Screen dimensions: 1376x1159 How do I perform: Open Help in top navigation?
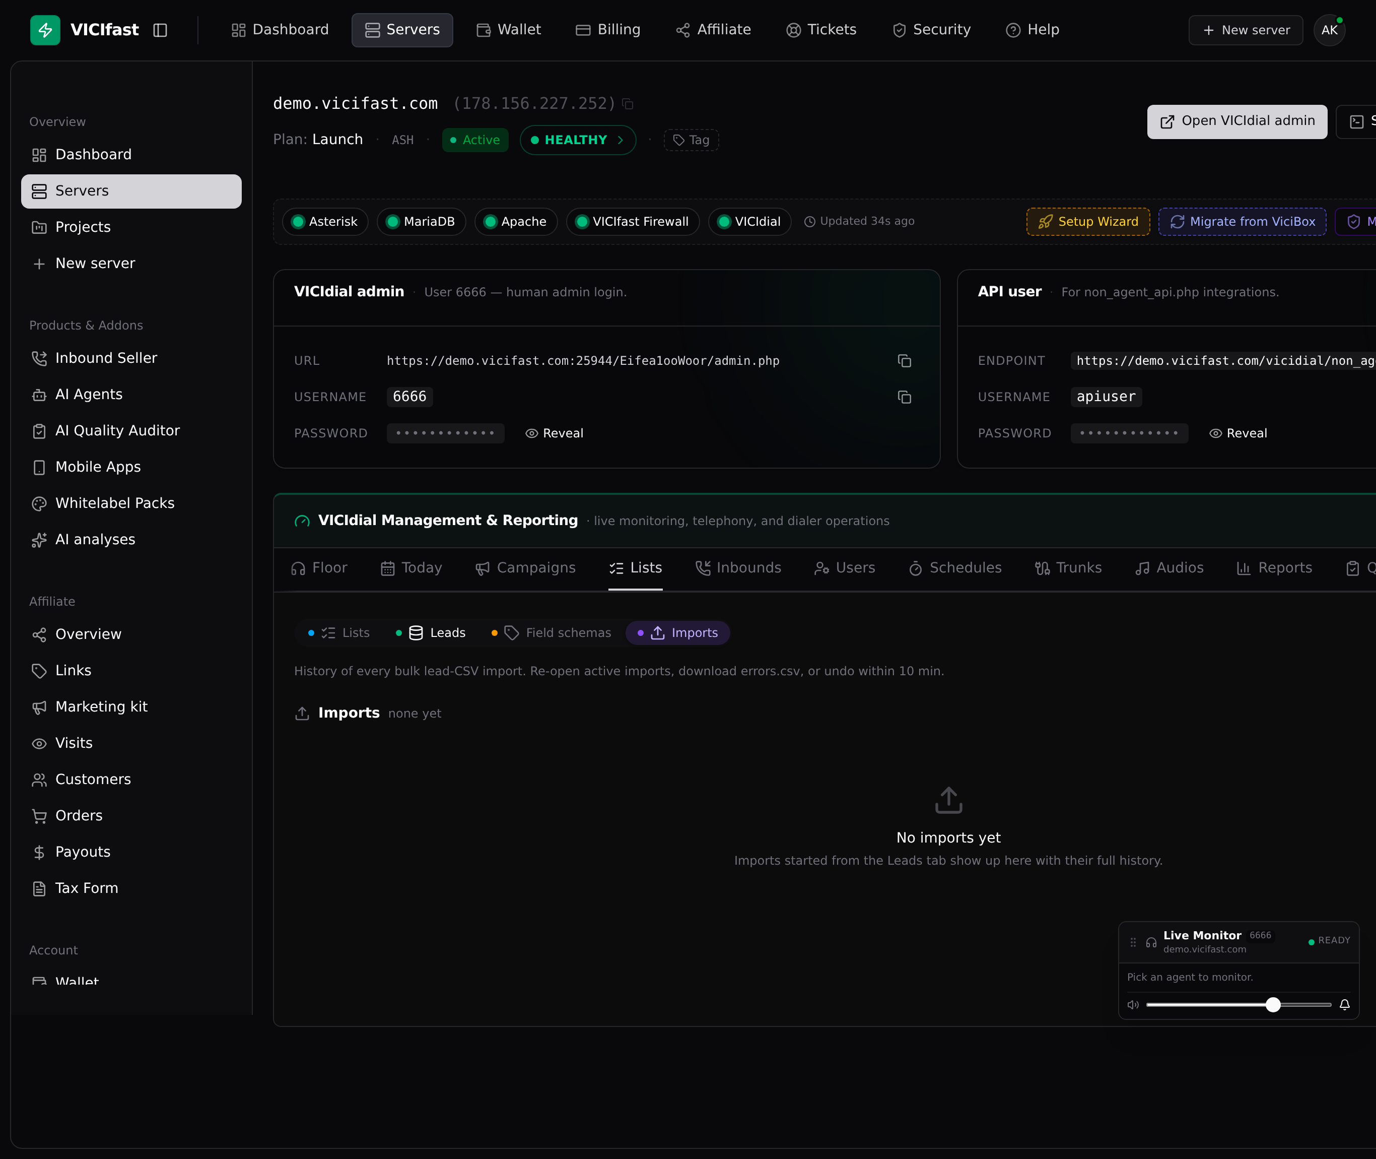point(1033,30)
